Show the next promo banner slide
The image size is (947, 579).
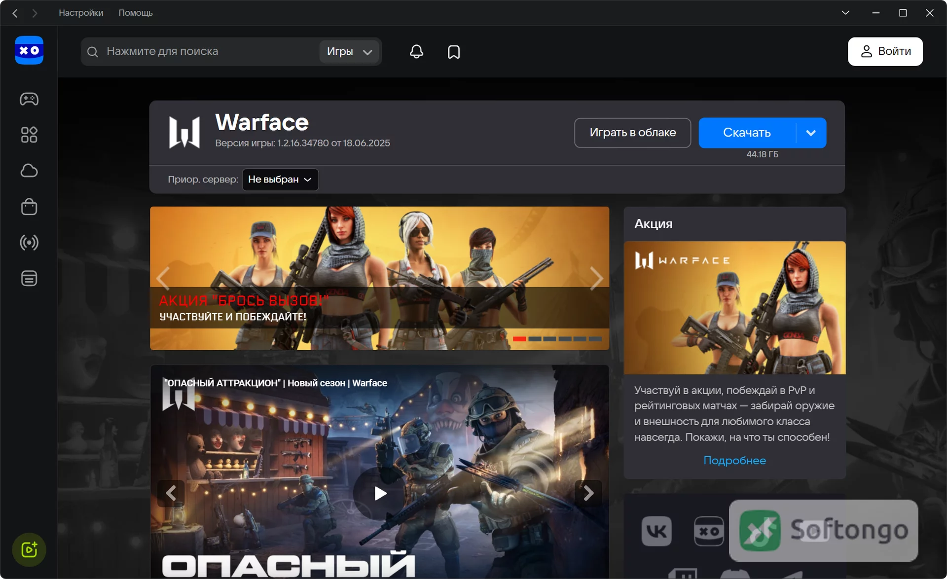coord(596,279)
